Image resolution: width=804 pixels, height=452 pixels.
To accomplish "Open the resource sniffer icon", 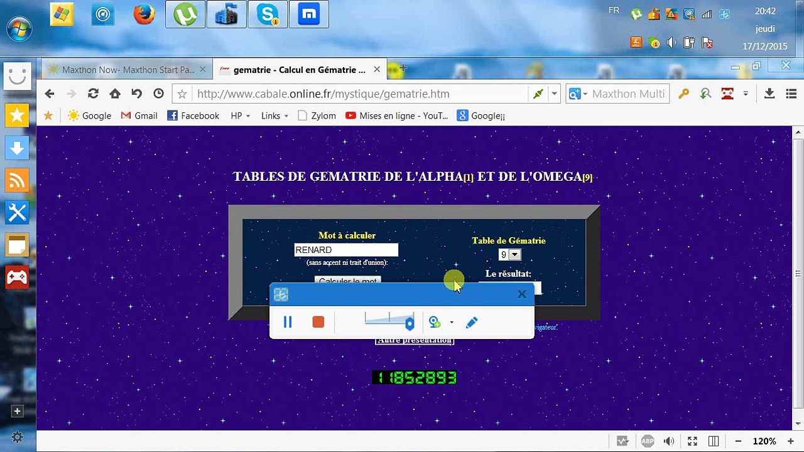I will pos(705,94).
